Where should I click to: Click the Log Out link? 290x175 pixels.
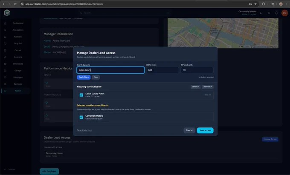point(252,14)
